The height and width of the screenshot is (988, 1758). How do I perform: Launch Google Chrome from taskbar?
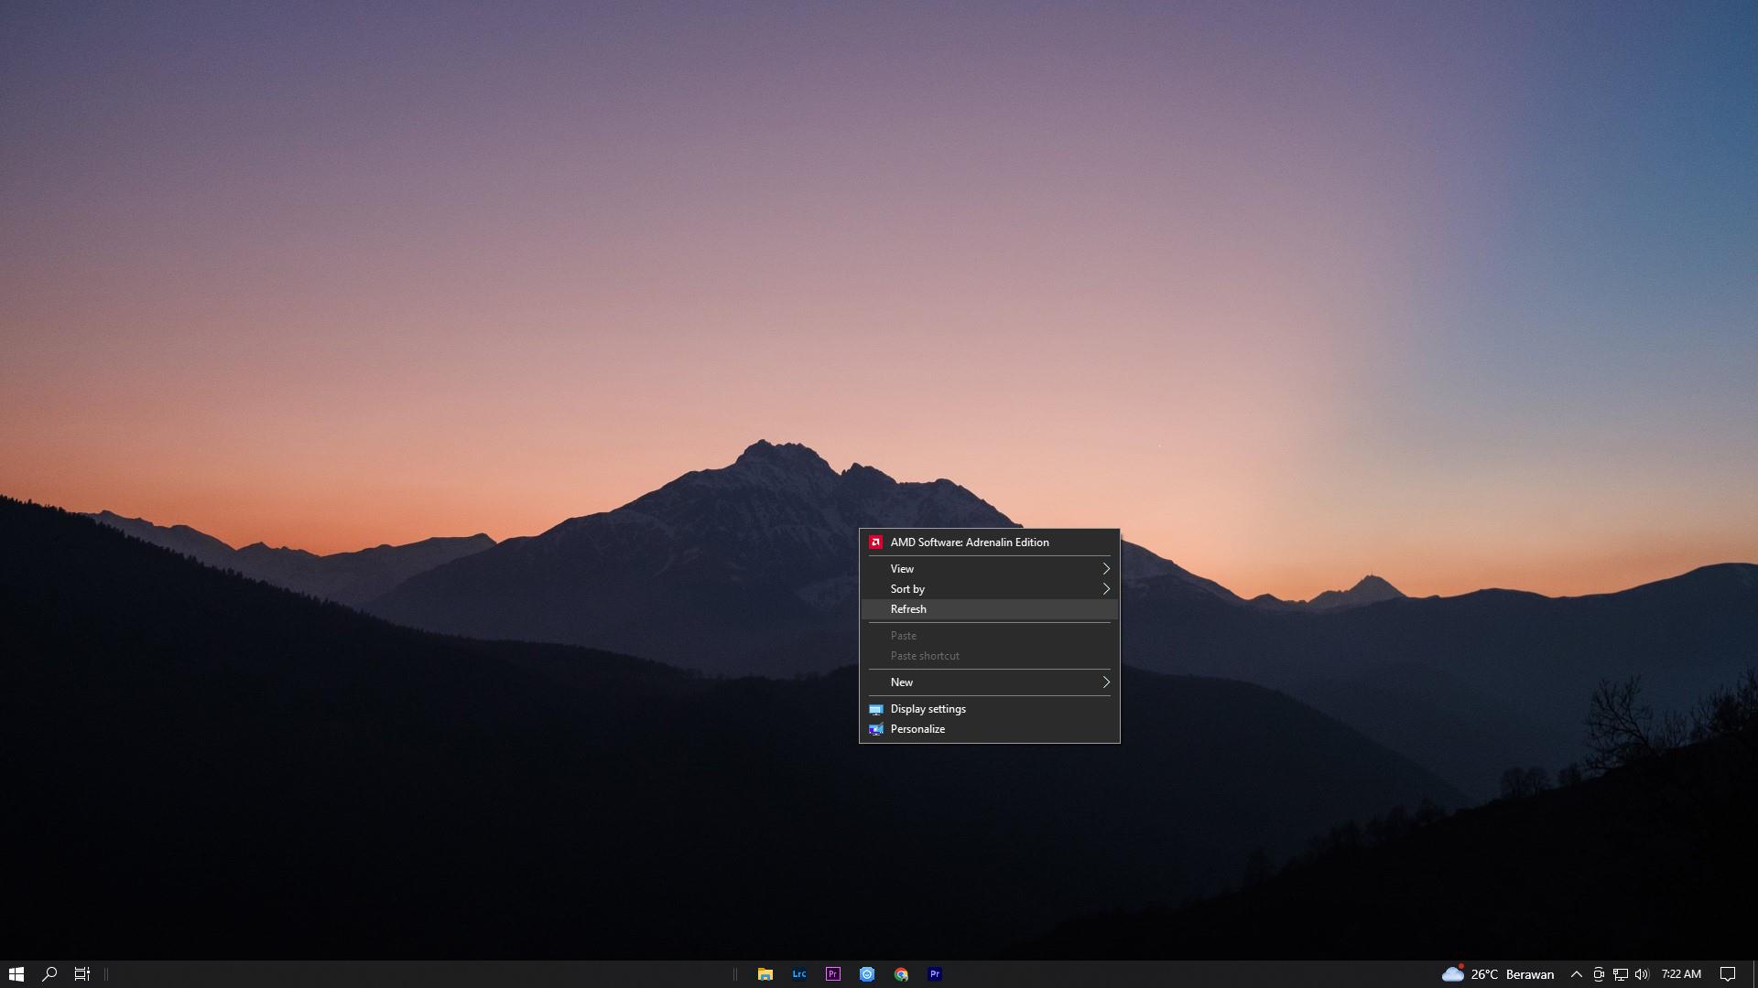tap(901, 974)
